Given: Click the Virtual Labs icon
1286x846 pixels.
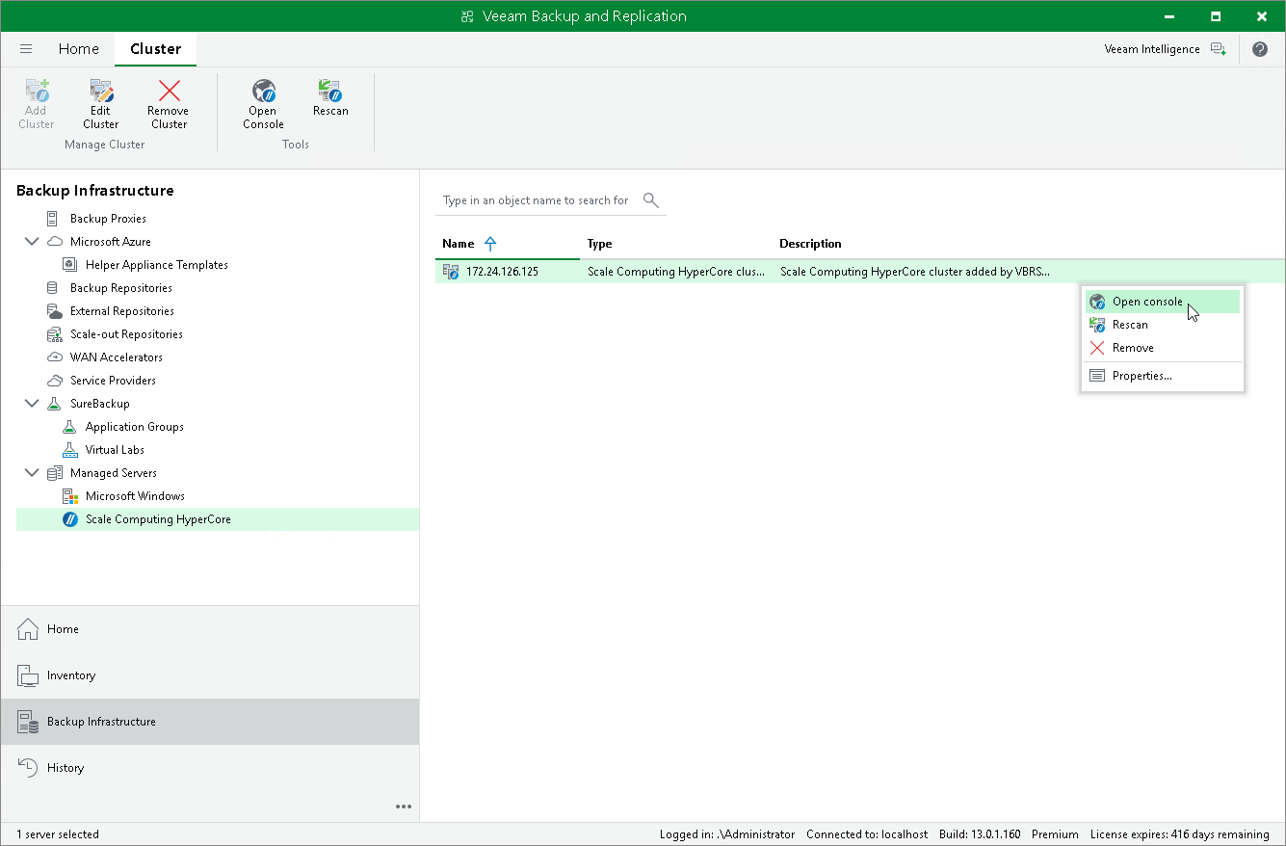Looking at the screenshot, I should [69, 450].
